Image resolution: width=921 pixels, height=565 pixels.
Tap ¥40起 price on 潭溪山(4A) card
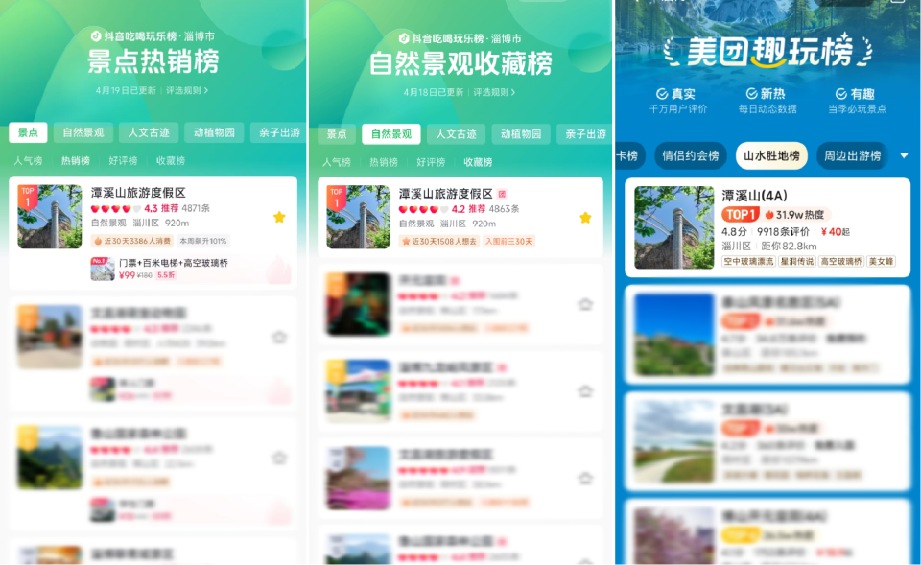[x=836, y=232]
